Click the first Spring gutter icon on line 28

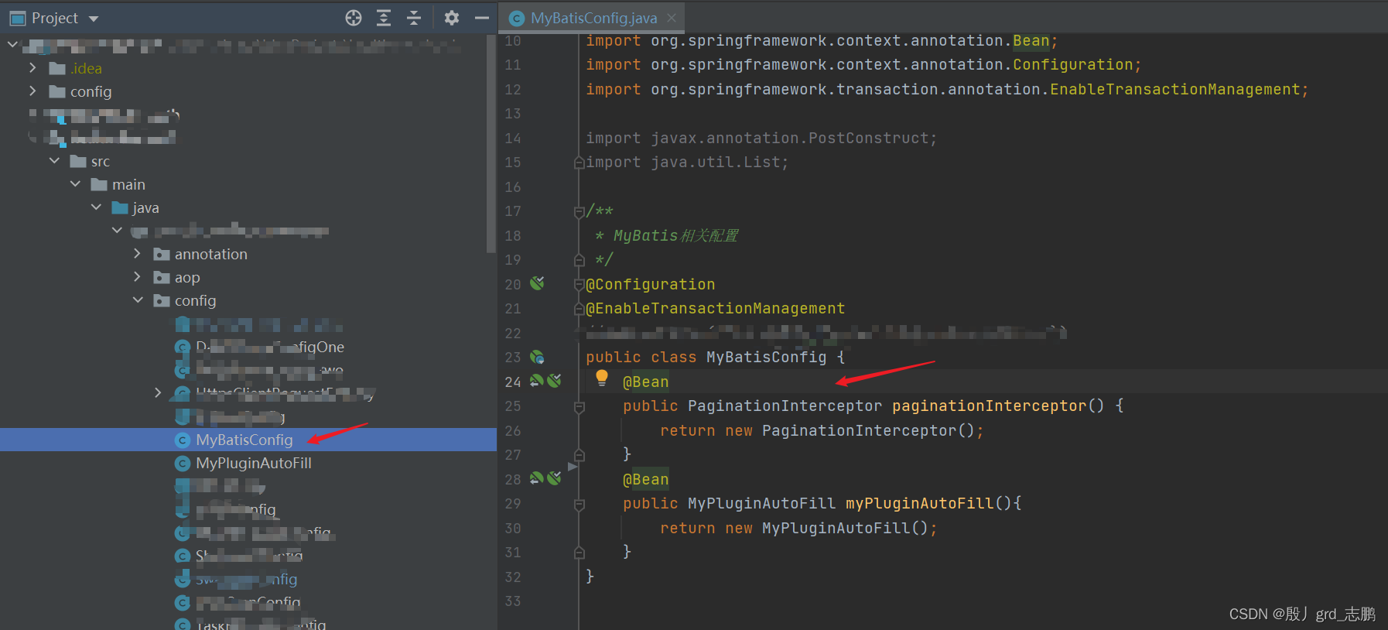tap(536, 478)
